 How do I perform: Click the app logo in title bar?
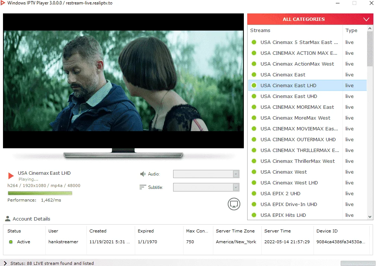[x=3, y=3]
